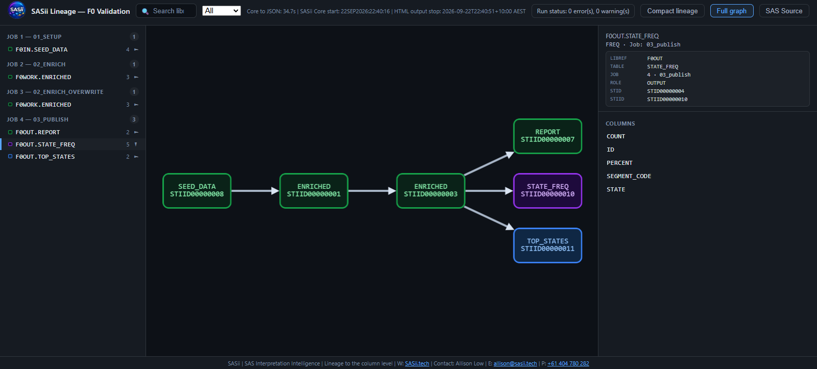Expand the Job 3 F0WORK.ENRICHED row arrow

tap(136, 105)
